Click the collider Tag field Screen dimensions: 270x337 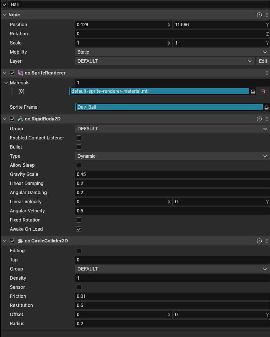coord(172,260)
